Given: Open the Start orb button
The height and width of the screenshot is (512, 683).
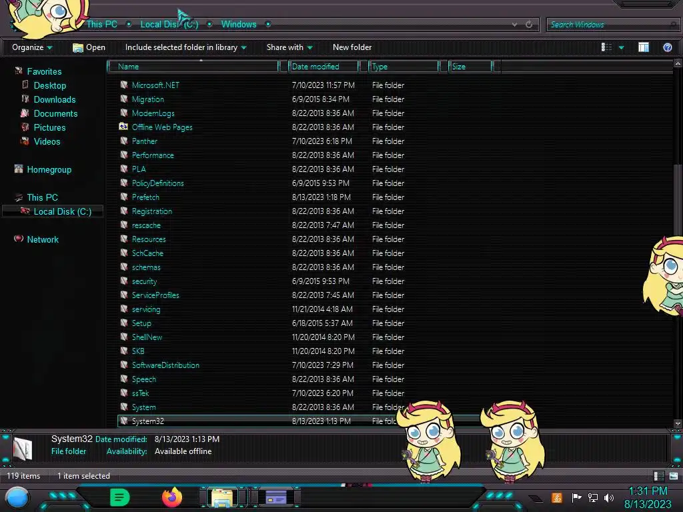Looking at the screenshot, I should pos(17,497).
